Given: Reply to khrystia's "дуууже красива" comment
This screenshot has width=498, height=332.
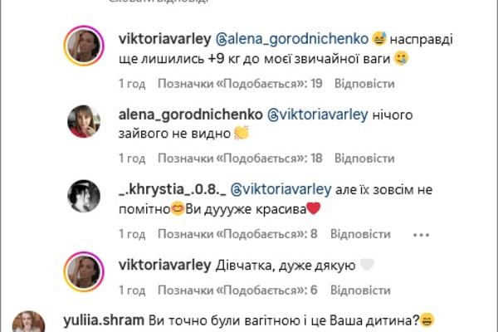Looking at the screenshot, I should tap(360, 234).
